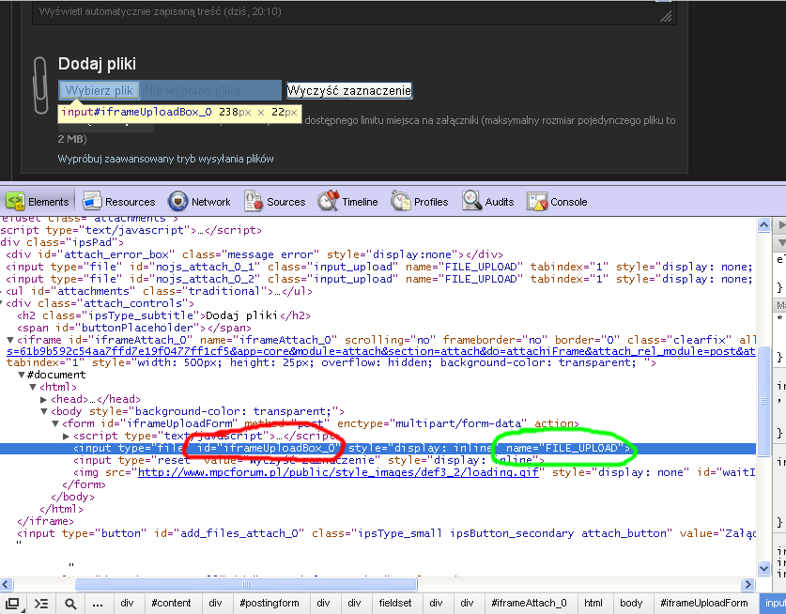The height and width of the screenshot is (614, 786).
Task: Click the Console panel icon
Action: pos(537,202)
